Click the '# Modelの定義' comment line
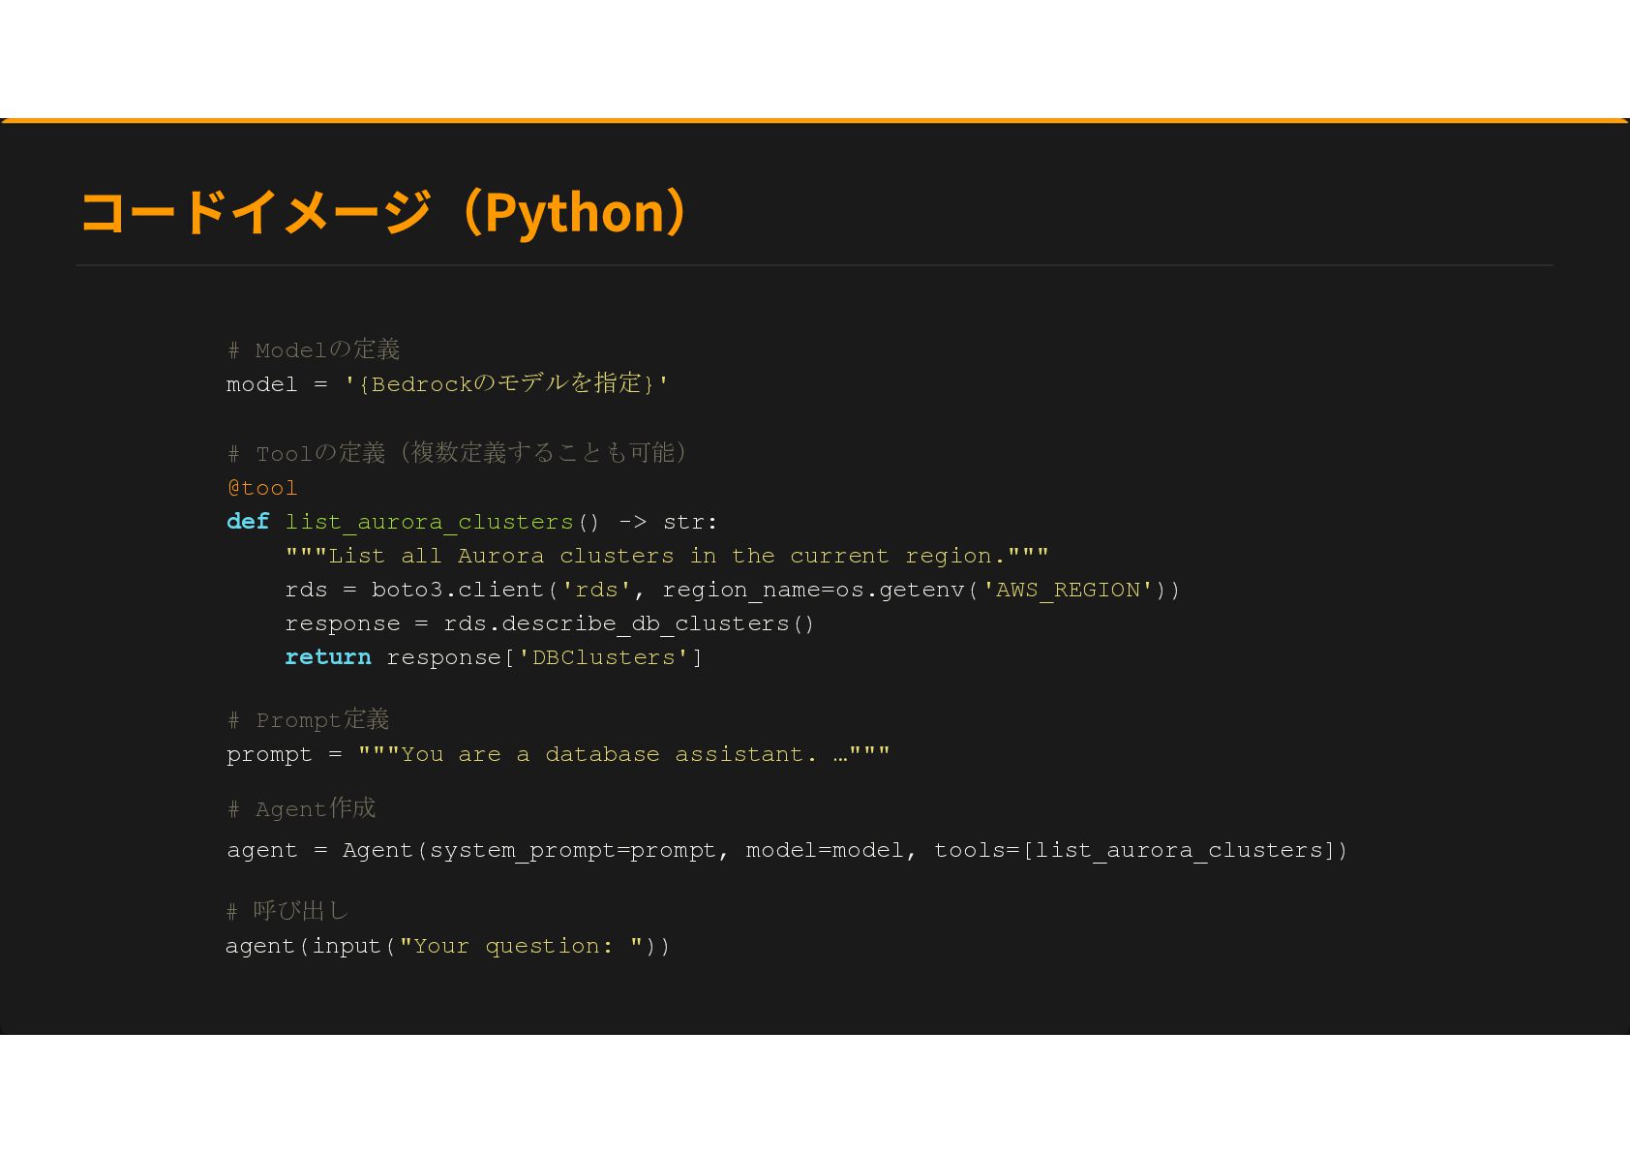 314,349
